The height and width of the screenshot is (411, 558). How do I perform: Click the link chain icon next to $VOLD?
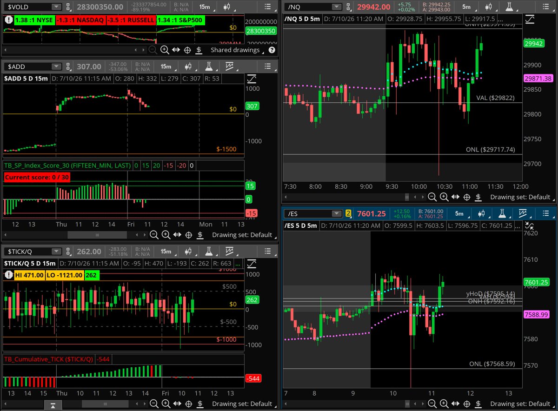pyautogui.click(x=68, y=7)
